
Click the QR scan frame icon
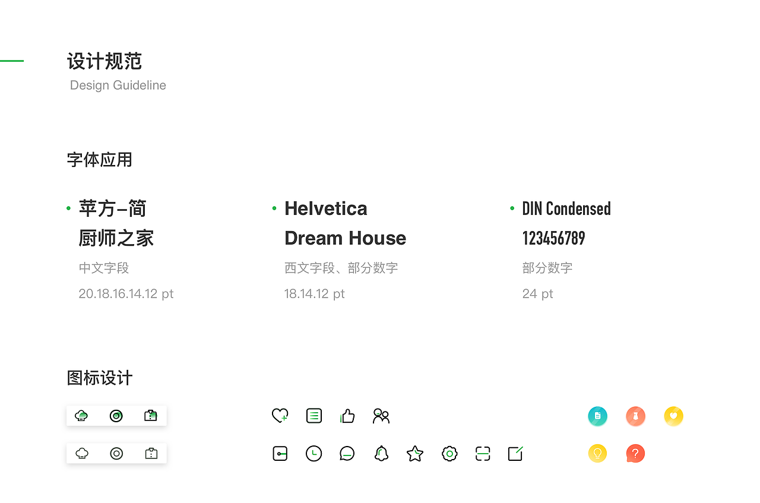coord(483,453)
